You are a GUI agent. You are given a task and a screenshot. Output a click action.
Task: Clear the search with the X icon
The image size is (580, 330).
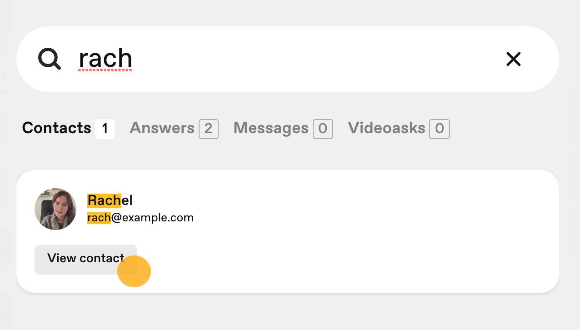tap(513, 59)
